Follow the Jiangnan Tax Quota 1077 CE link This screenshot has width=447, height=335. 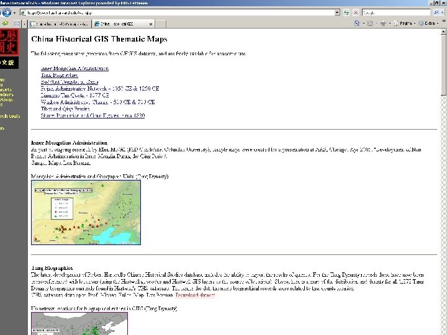point(74,96)
